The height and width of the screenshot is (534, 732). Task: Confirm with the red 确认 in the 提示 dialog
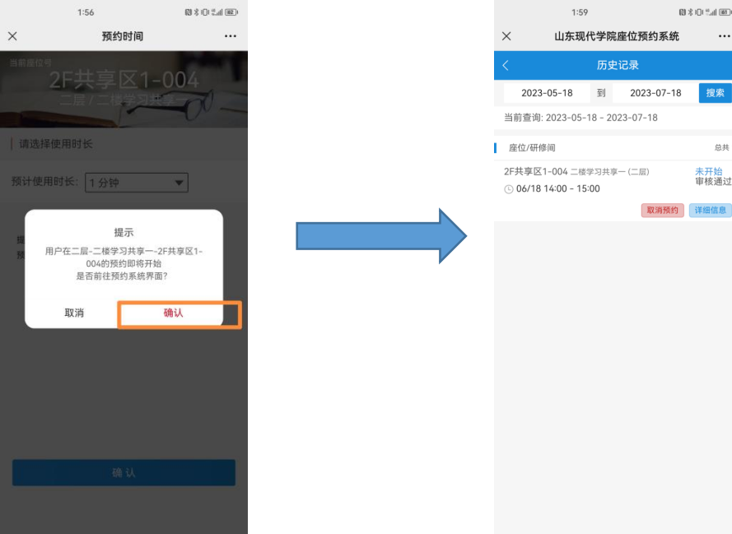[x=174, y=313]
